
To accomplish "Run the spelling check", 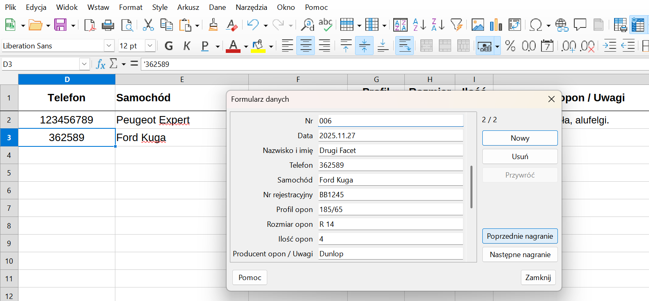I will coord(326,25).
